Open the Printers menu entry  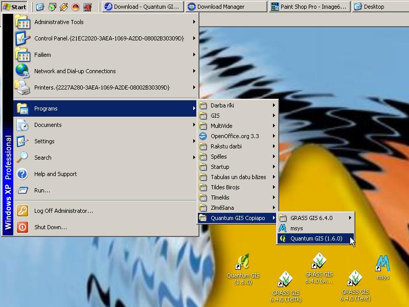(106, 87)
